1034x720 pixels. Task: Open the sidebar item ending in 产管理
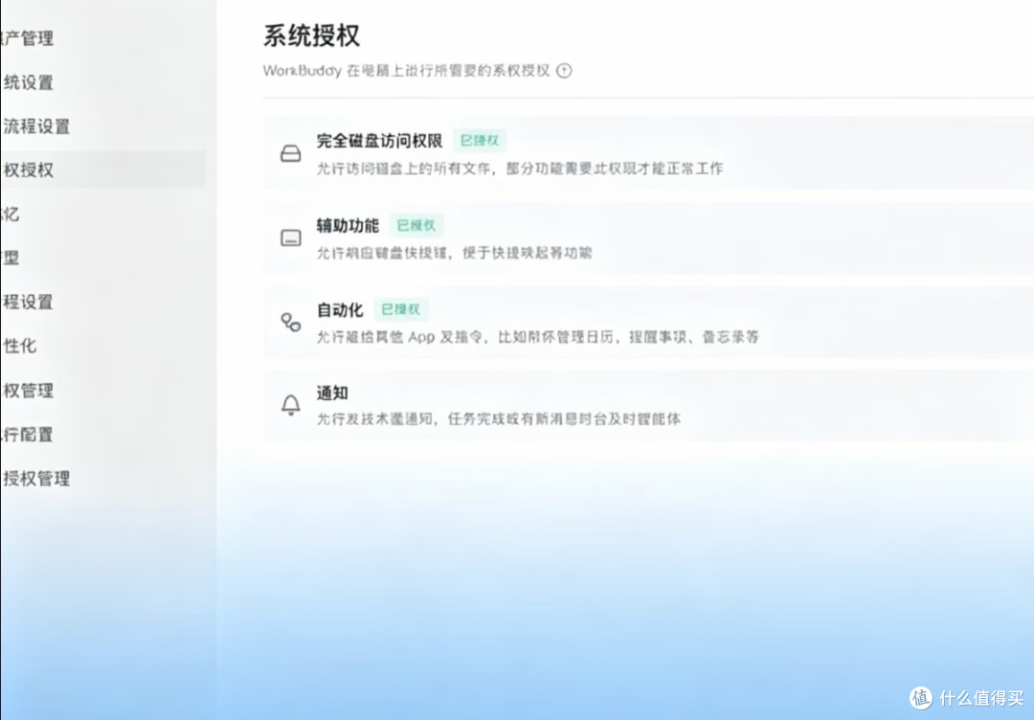(x=27, y=38)
